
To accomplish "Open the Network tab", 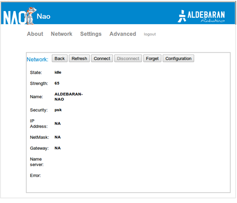I will 61,34.
